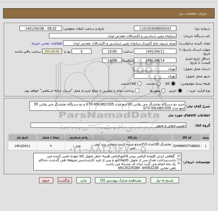Click item code cell 5244000577180001
Image resolution: width=218 pixels, height=211 pixels.
187,146
